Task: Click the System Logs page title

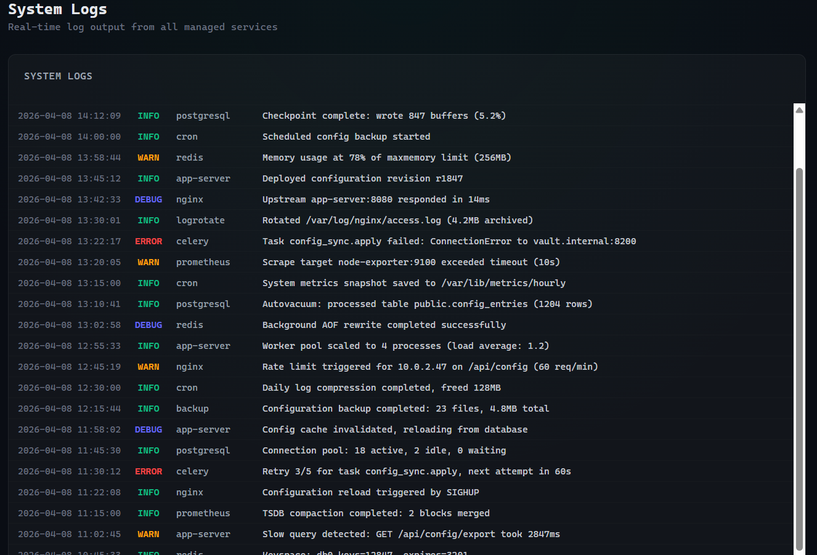Action: tap(57, 9)
